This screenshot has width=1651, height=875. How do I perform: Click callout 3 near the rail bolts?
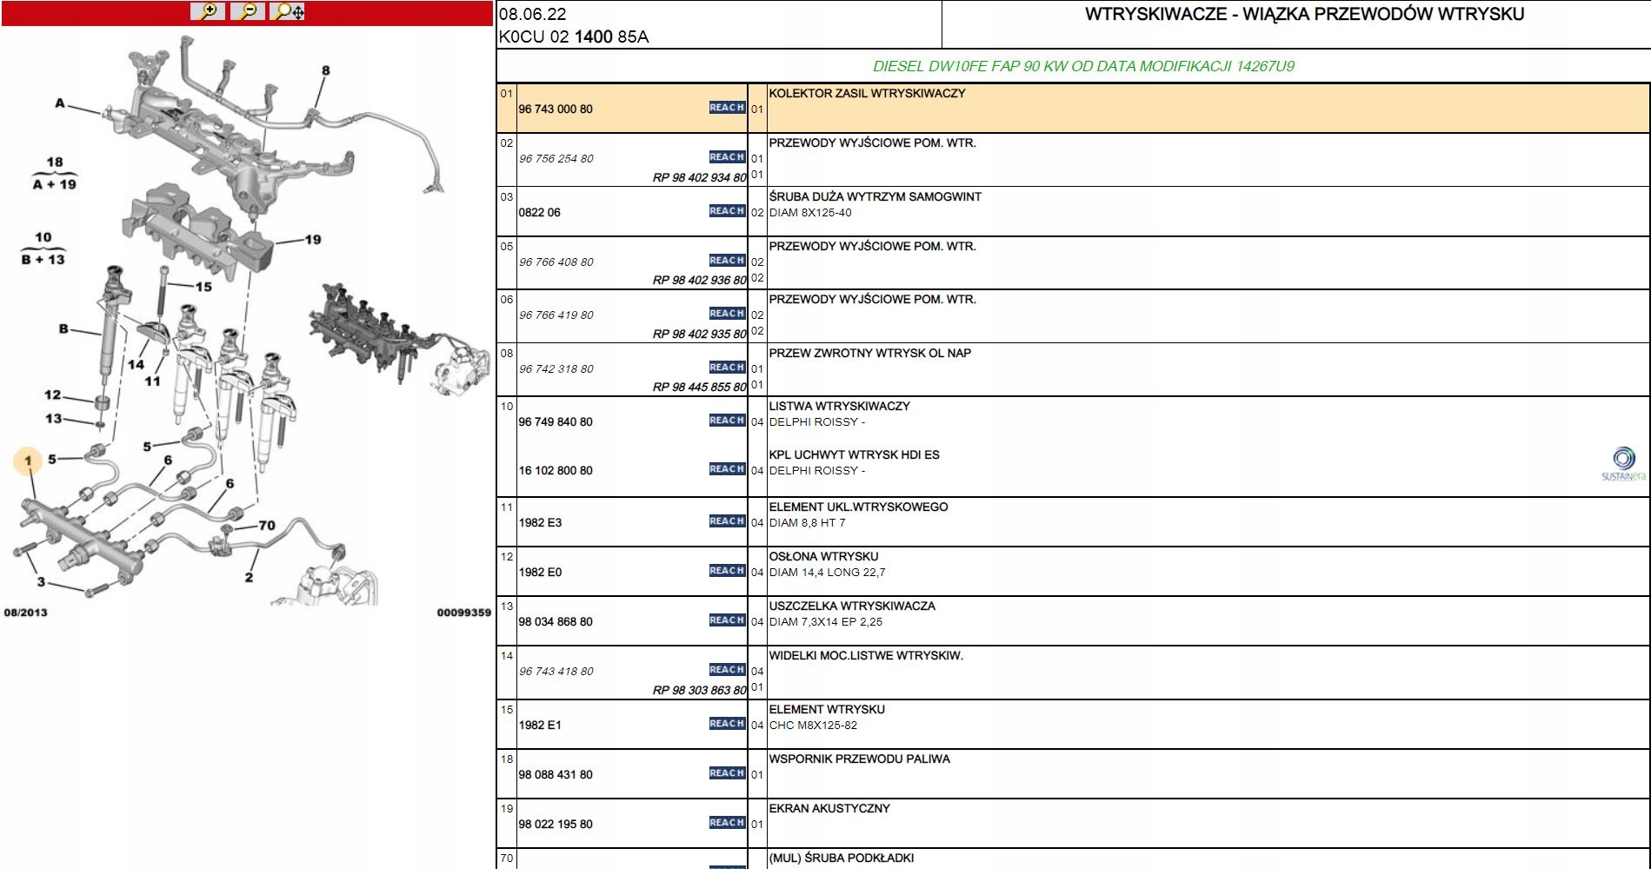click(41, 582)
